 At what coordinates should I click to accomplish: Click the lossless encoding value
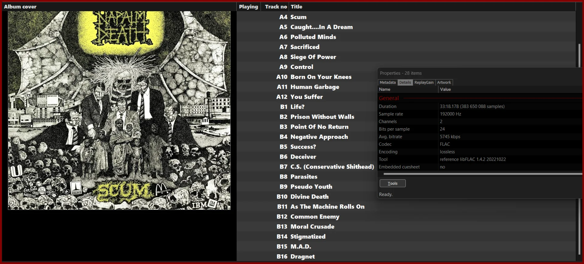pos(447,152)
